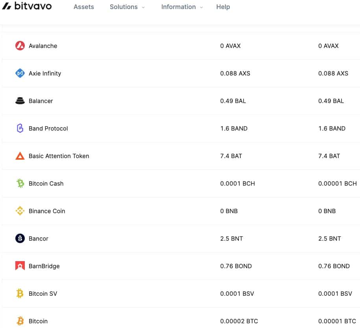
Task: Click the Balancer coin icon
Action: click(x=20, y=101)
